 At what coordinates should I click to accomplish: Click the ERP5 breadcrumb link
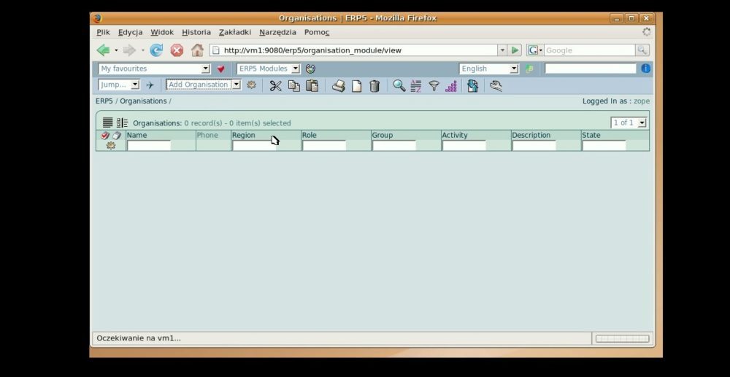point(104,101)
